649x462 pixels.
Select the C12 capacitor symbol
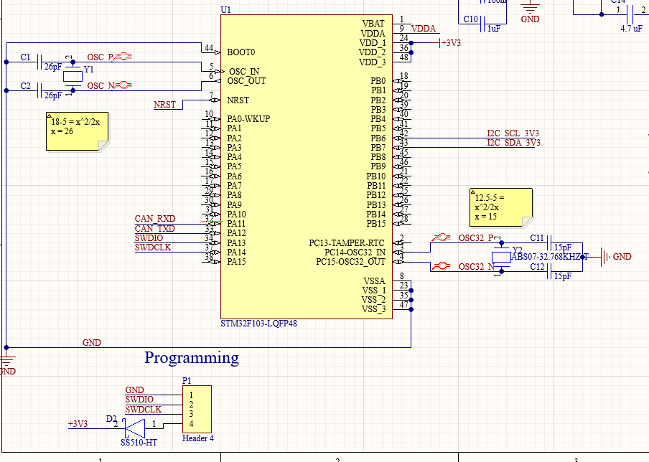click(x=550, y=271)
